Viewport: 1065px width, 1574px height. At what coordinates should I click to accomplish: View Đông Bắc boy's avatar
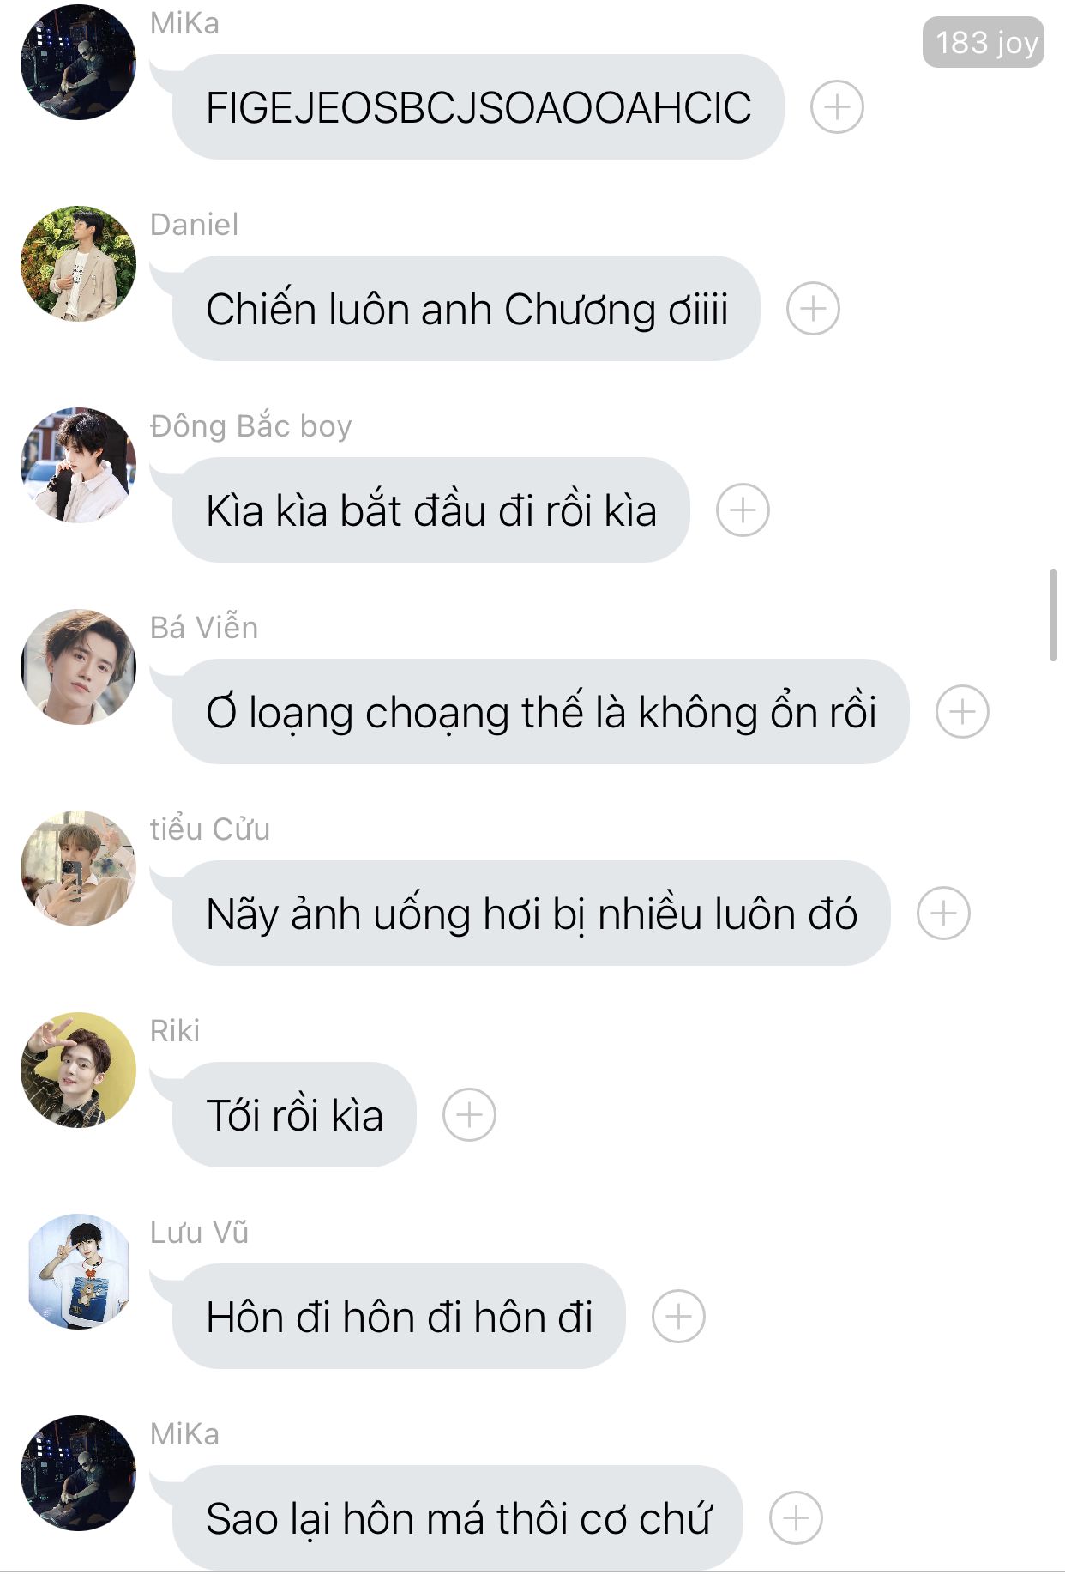78,465
